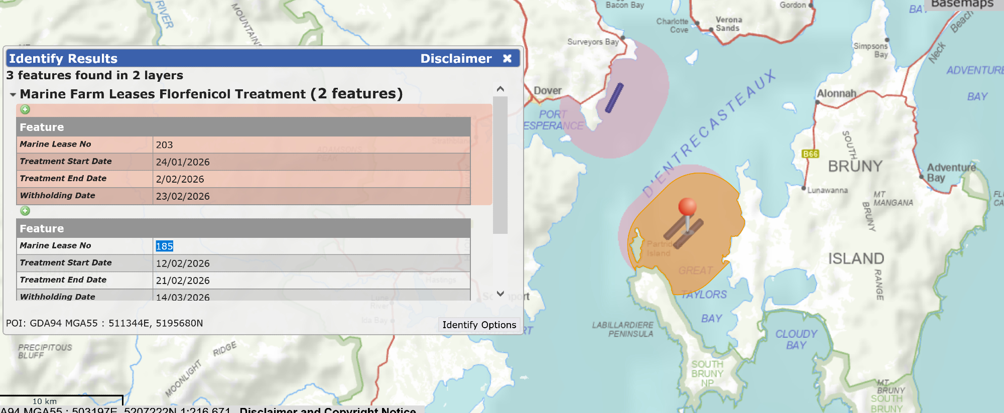Open Identify Options
1004x413 pixels.
(x=479, y=325)
